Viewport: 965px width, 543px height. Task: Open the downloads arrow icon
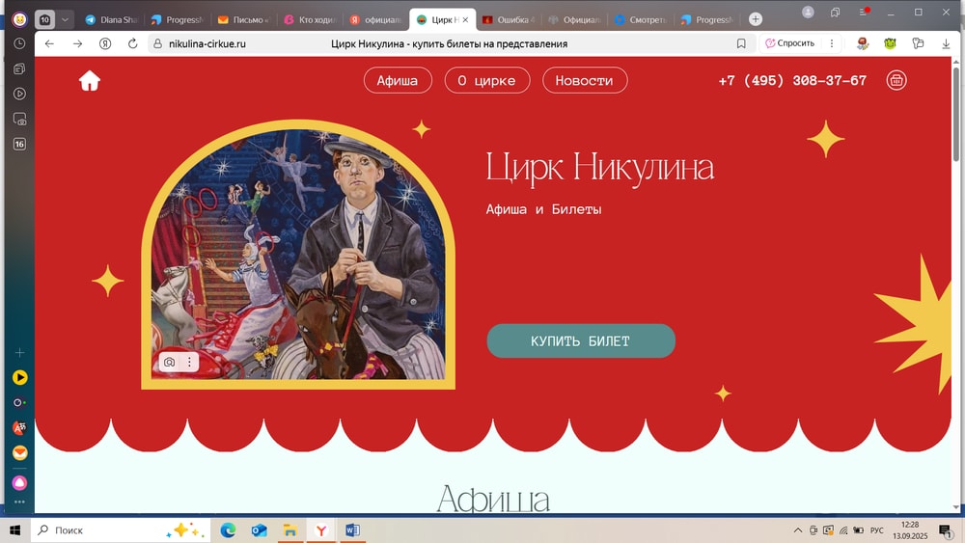coord(946,43)
